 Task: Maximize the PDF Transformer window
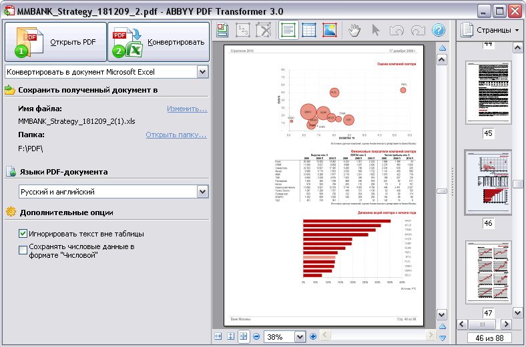coord(499,11)
